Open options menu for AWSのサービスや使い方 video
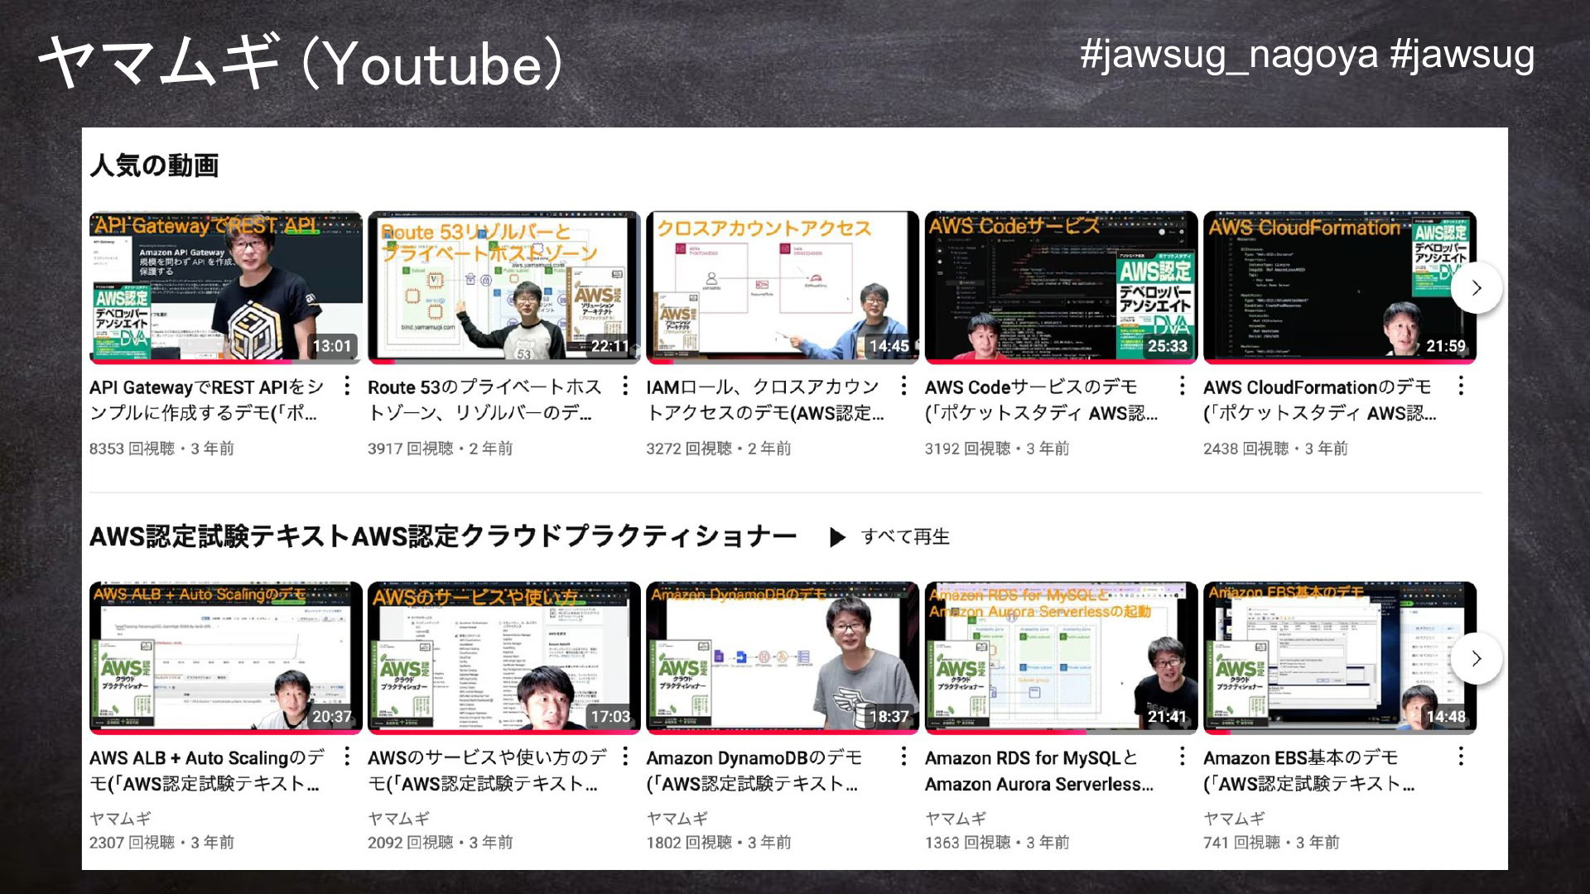 (x=625, y=757)
